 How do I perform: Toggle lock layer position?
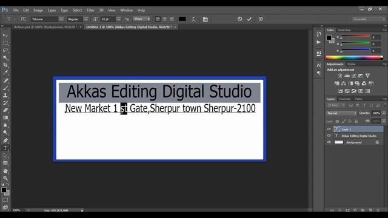point(350,121)
